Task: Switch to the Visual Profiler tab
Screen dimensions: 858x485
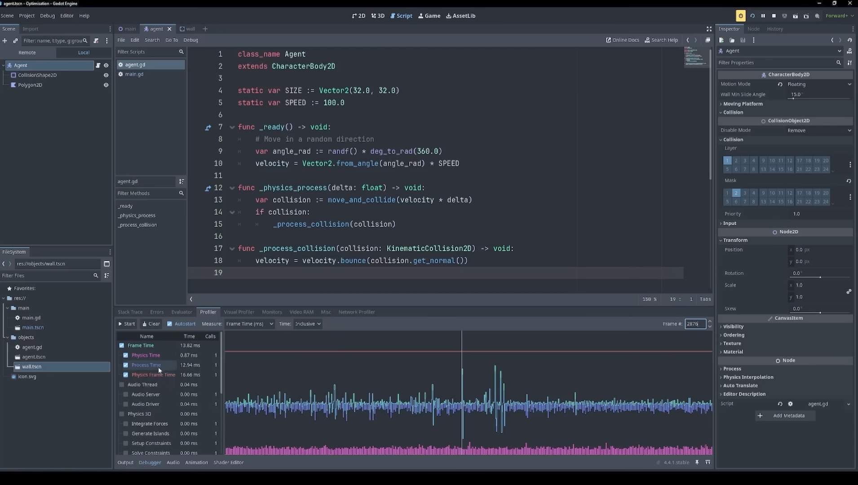Action: [x=239, y=312]
